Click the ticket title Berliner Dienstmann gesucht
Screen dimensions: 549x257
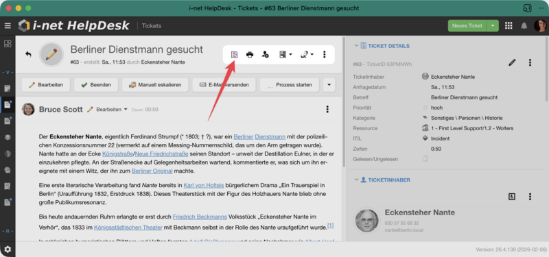click(x=137, y=49)
